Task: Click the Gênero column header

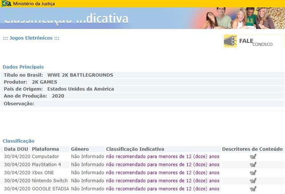Action: 80,149
